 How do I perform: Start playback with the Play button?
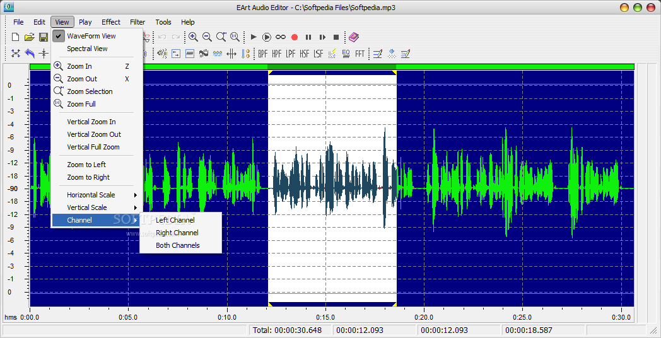tap(254, 37)
